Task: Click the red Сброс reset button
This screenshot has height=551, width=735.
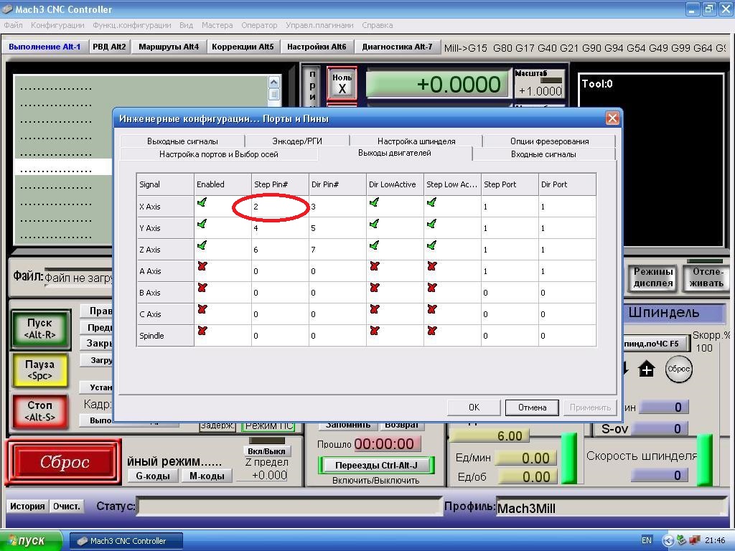Action: (64, 462)
